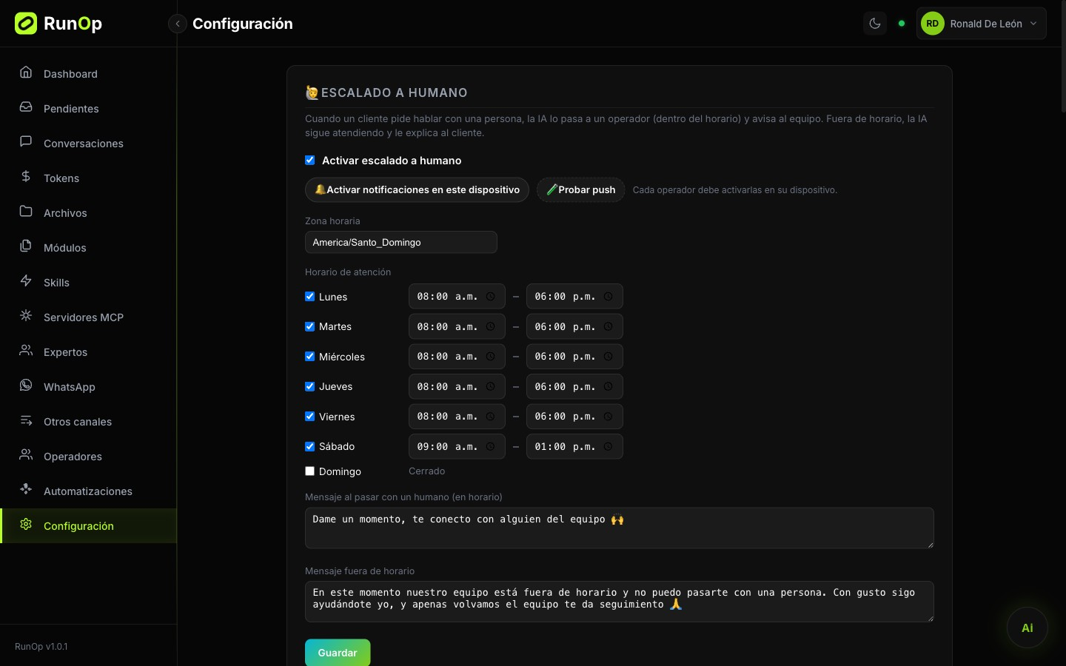Toggle Activar escalado a humano checkbox
The width and height of the screenshot is (1066, 666).
[310, 160]
